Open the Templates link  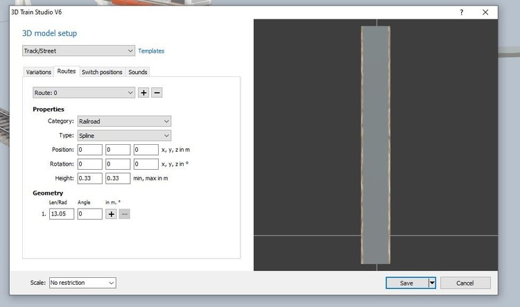click(151, 51)
